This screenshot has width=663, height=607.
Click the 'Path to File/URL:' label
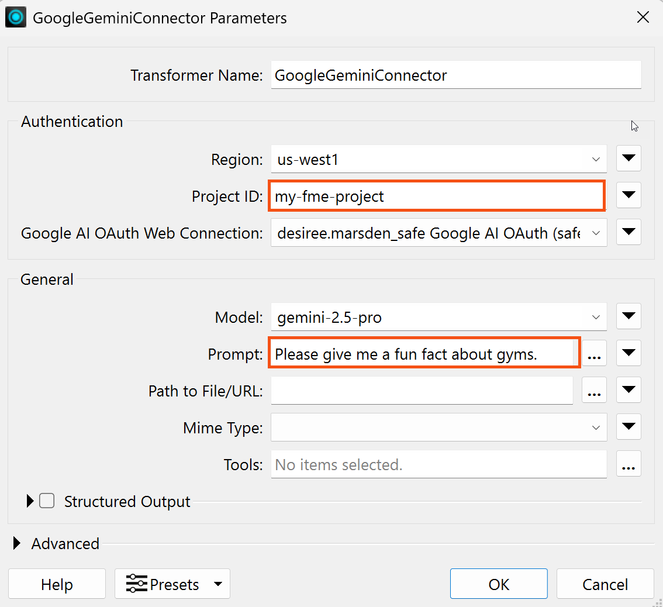tap(205, 391)
